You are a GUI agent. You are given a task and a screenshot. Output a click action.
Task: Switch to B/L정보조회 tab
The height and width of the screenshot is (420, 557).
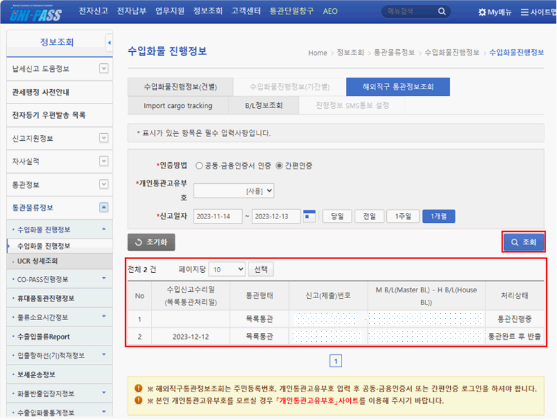pos(264,105)
